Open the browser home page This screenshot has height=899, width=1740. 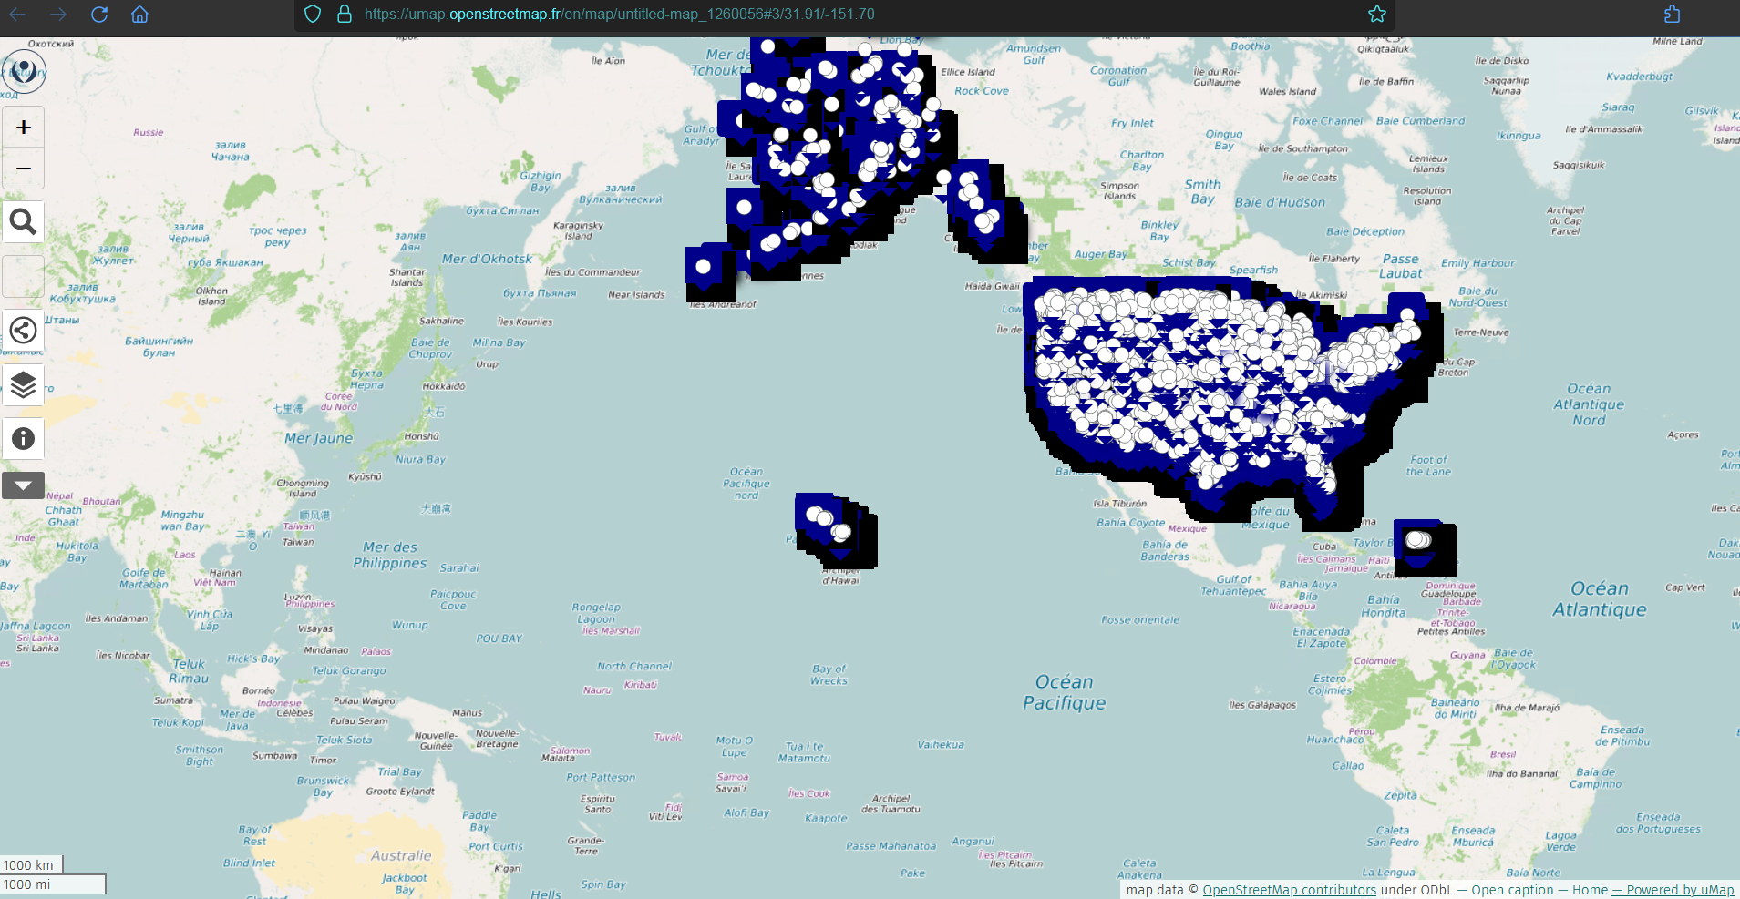(139, 15)
